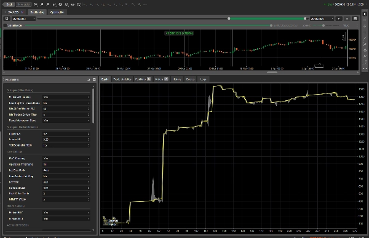This screenshot has width=369, height=238.
Task: Open the Orders tab
Action: [161, 79]
